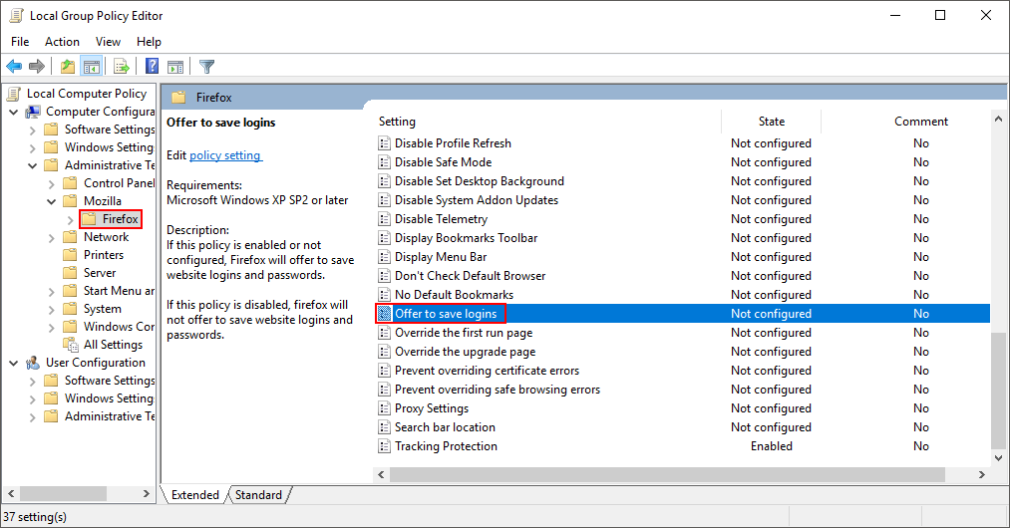The image size is (1010, 528).
Task: Collapse the Mozilla node arrow
Action: [52, 201]
